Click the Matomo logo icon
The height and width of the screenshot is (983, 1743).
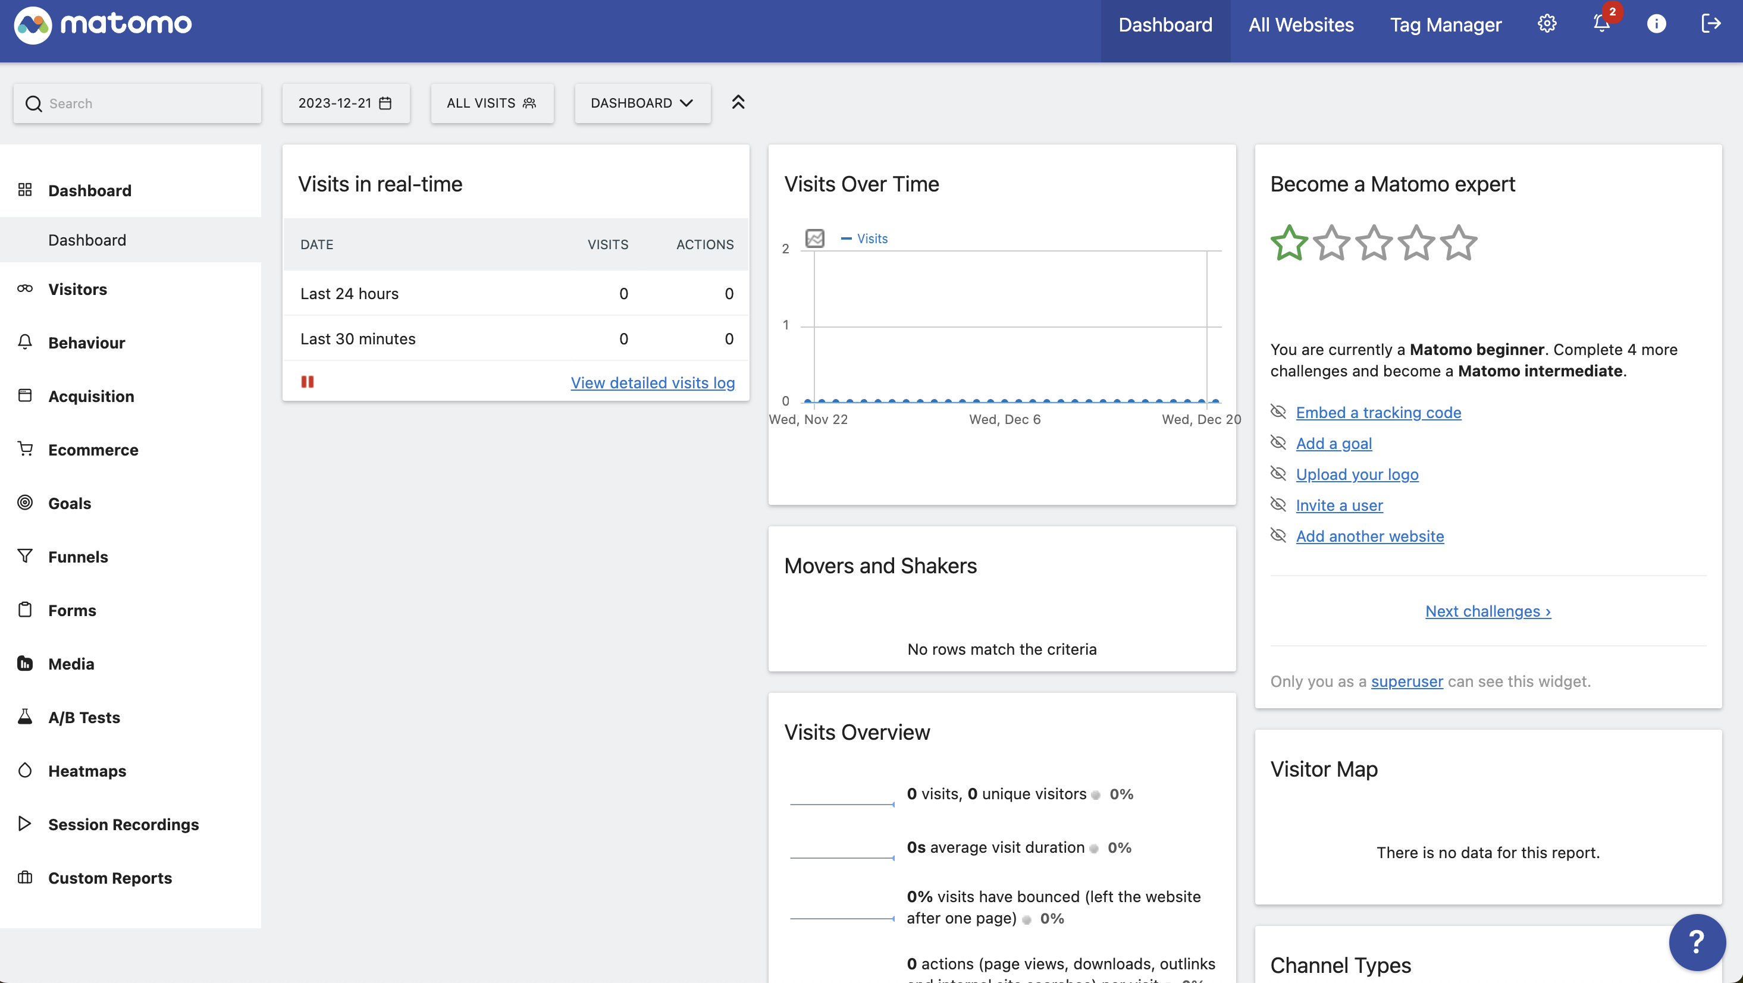tap(33, 25)
